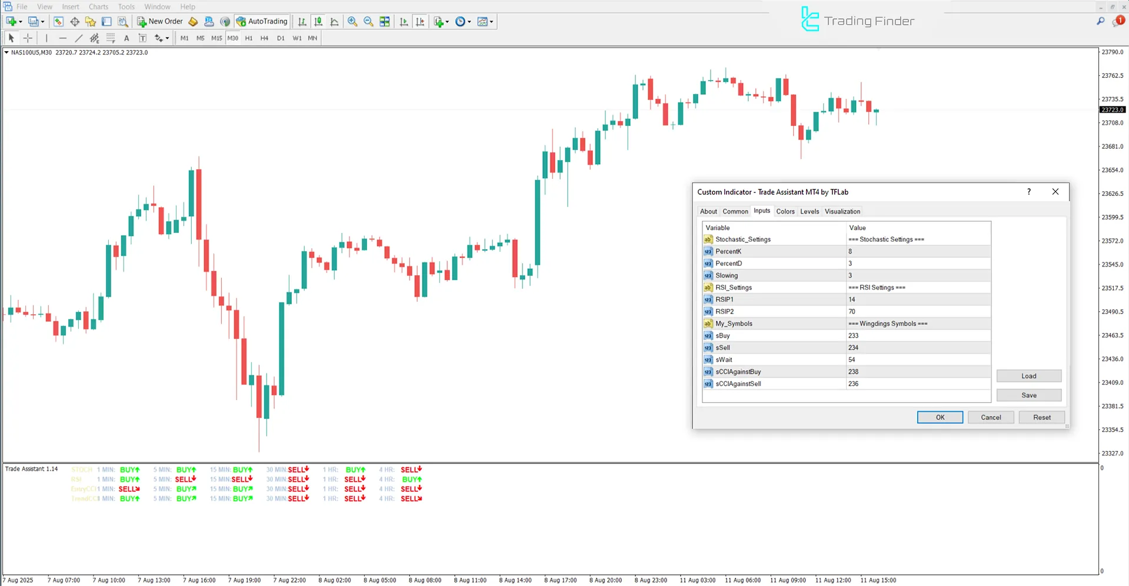Select the Horizontal line tool
Image resolution: width=1129 pixels, height=586 pixels.
[x=62, y=38]
